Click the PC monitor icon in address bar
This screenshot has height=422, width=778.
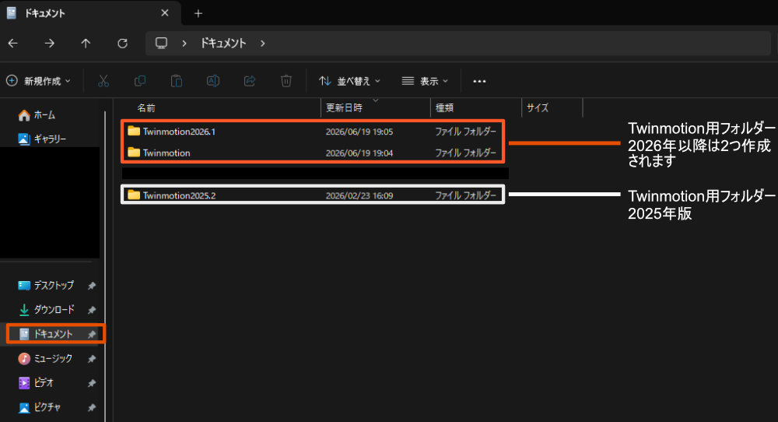[x=161, y=43]
